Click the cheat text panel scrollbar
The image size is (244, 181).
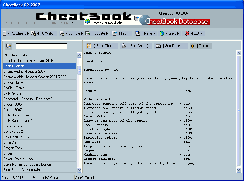click(x=239, y=91)
